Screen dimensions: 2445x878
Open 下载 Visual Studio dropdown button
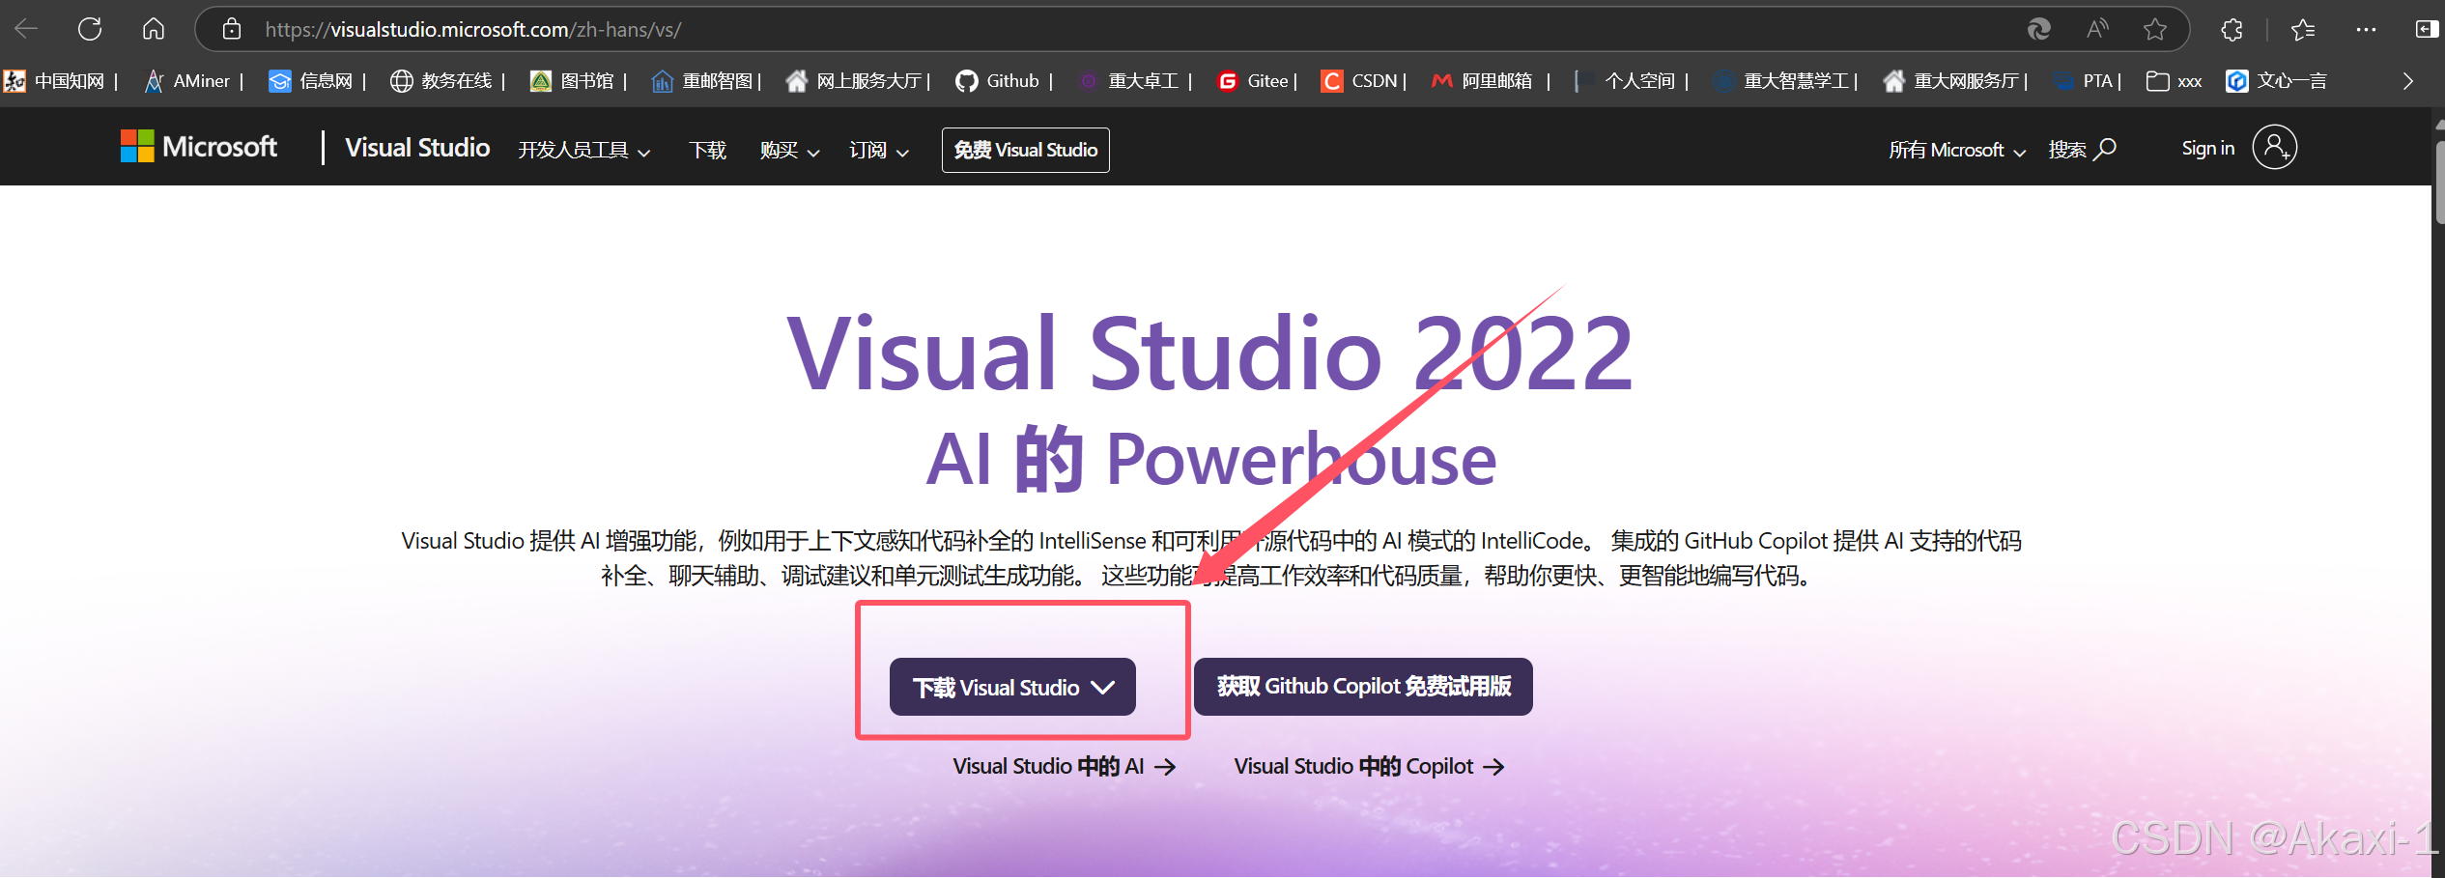click(1012, 687)
